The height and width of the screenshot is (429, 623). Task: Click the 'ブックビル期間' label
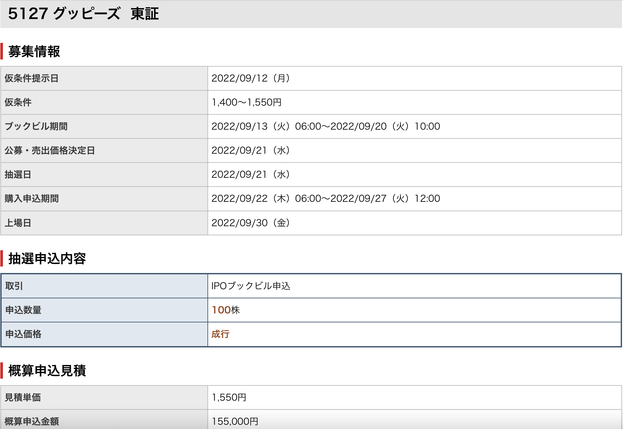[x=36, y=126]
